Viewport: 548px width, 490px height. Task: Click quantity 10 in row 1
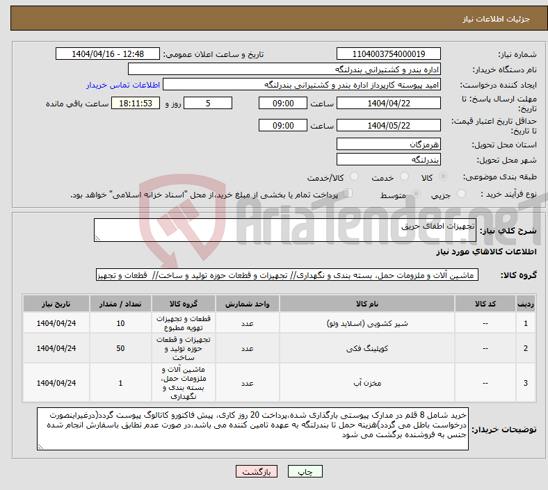pos(120,323)
